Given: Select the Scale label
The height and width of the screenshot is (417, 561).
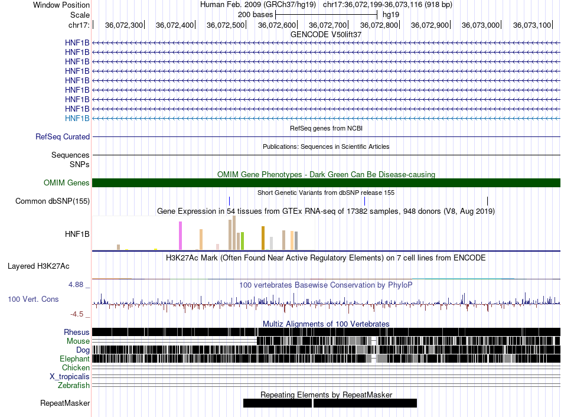Looking at the screenshot, I should (x=80, y=15).
